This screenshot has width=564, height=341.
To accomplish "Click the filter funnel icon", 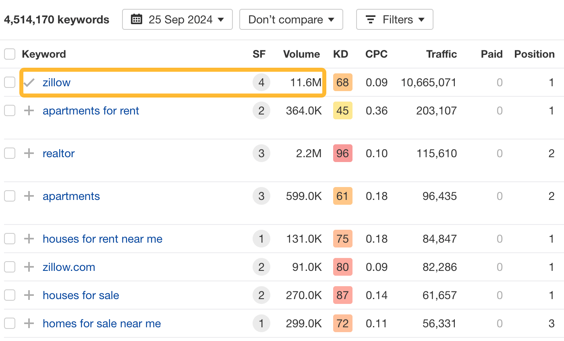I will click(x=370, y=19).
